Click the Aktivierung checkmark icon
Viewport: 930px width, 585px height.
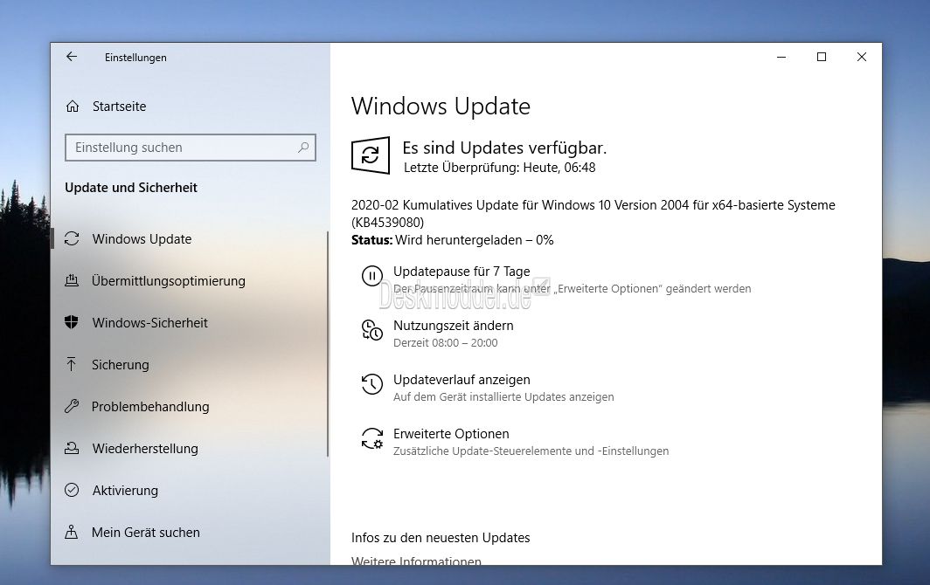(72, 490)
